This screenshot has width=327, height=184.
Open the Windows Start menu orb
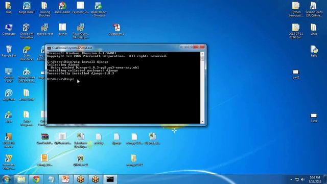click(x=7, y=179)
